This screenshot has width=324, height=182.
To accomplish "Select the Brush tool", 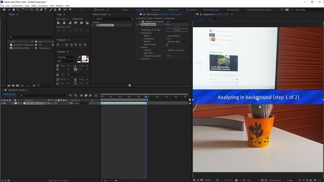I will pos(51,10).
